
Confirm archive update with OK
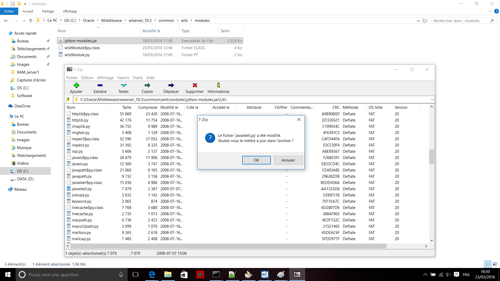pyautogui.click(x=256, y=160)
